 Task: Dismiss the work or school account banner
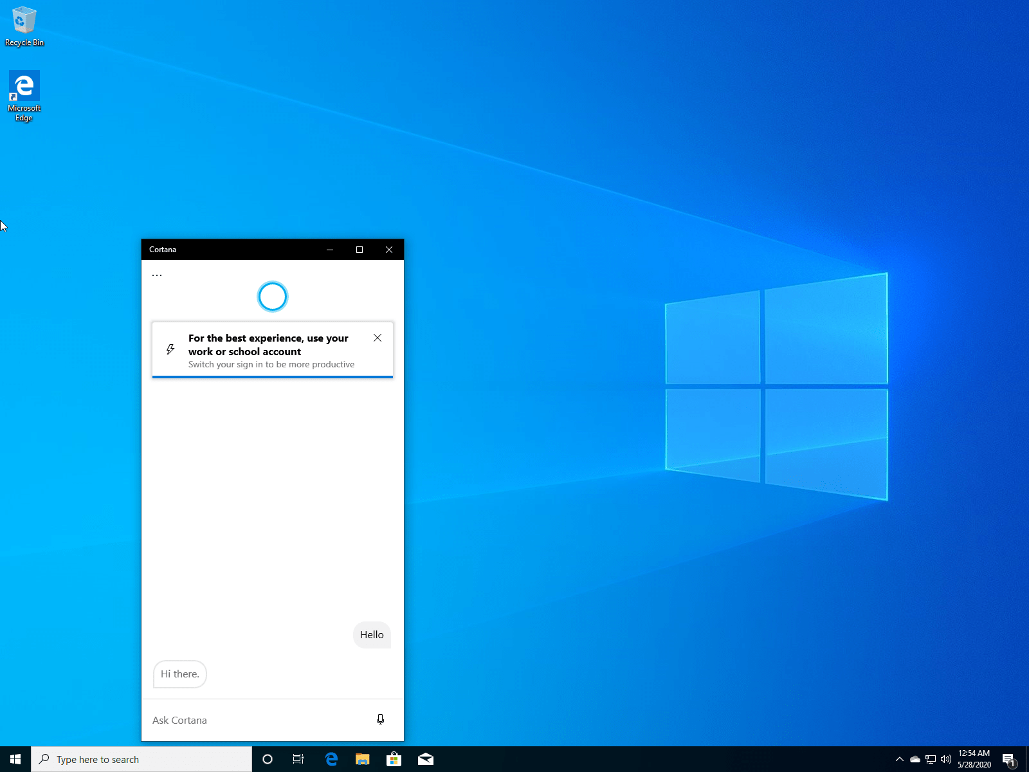[x=378, y=338]
